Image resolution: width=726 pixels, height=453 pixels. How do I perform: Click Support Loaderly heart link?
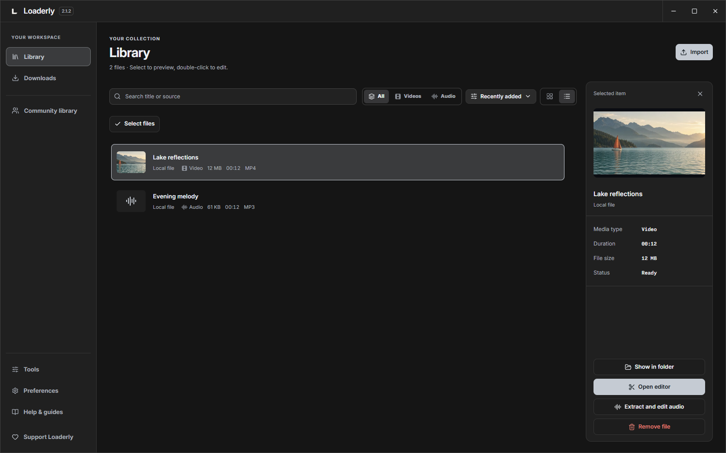point(48,437)
